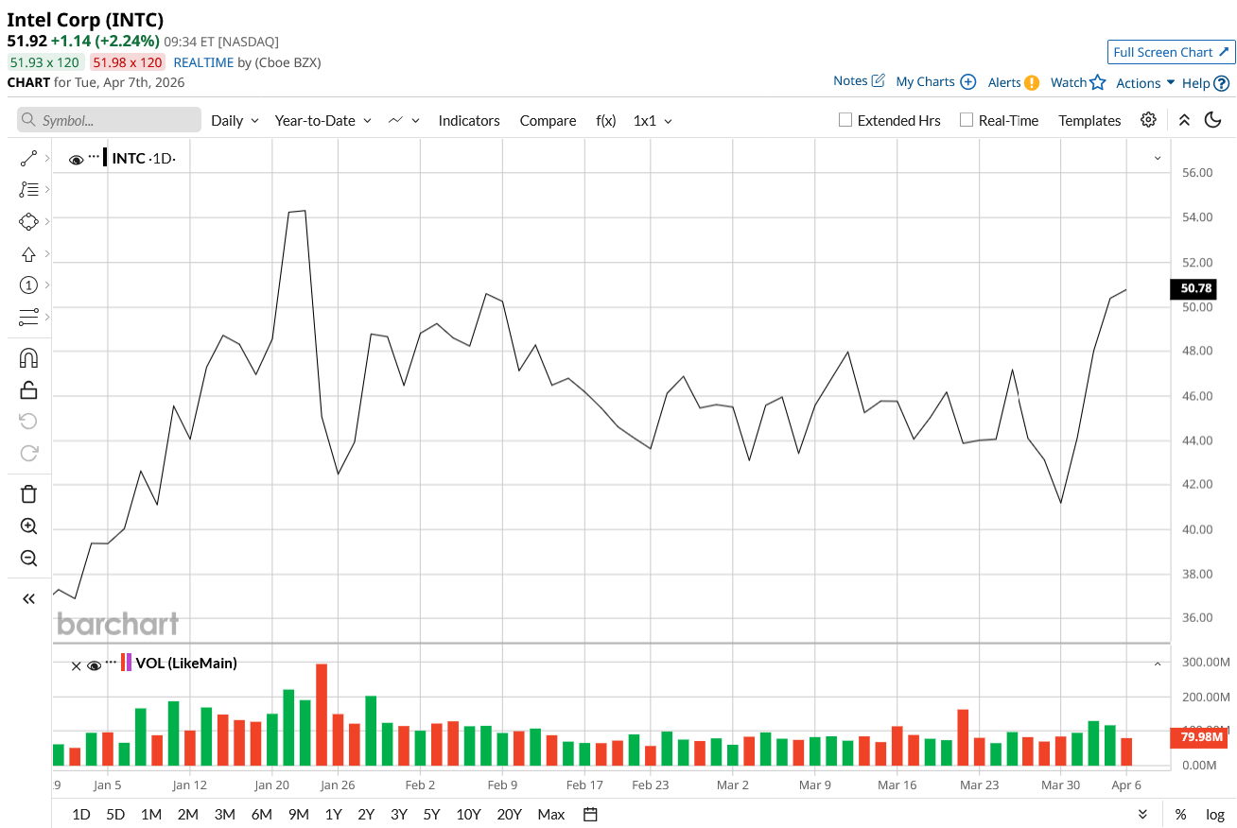Select the geometric shapes drawing tool
The width and height of the screenshot is (1237, 828).
(x=28, y=221)
